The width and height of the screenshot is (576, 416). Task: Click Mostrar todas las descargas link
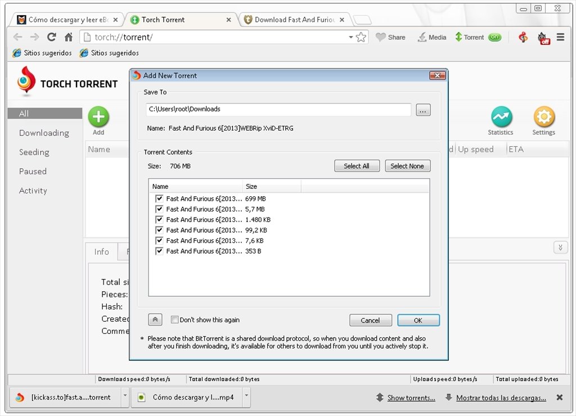coord(501,397)
